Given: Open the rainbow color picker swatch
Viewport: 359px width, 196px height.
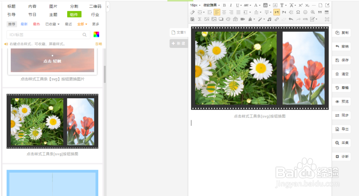Looking at the screenshot, I should click(96, 35).
